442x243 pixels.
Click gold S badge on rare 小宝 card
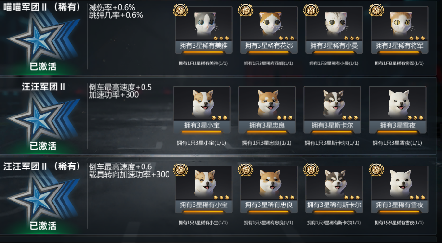[x=181, y=169]
